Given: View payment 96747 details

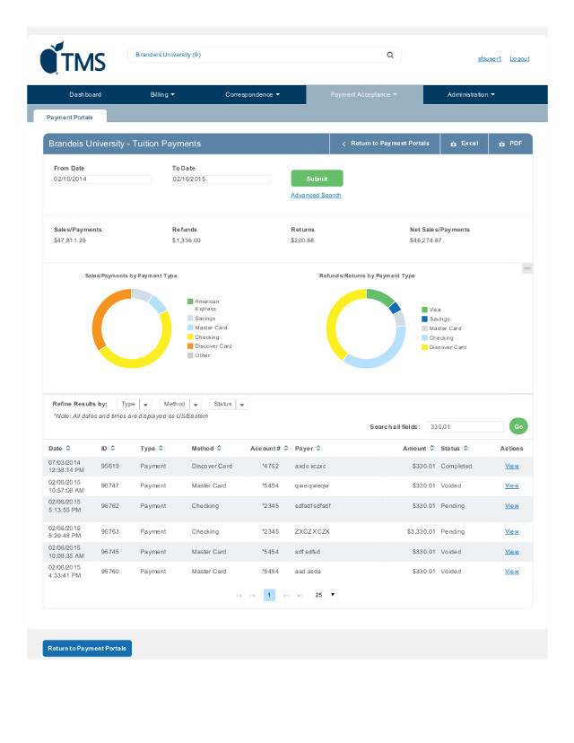Looking at the screenshot, I should pos(511,485).
